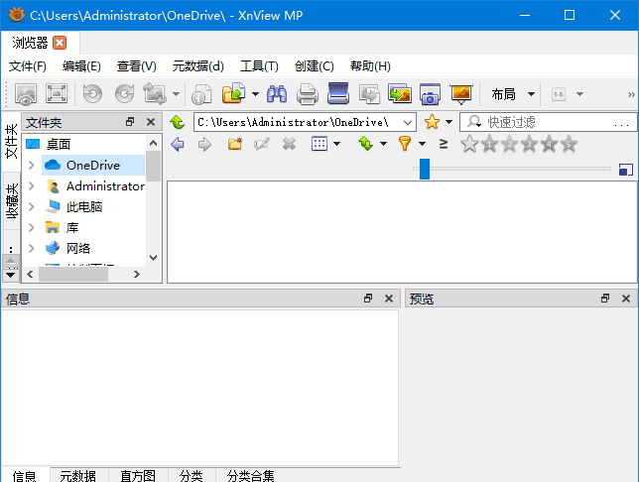Select the 库 folder in tree
The height and width of the screenshot is (482, 639).
(72, 227)
